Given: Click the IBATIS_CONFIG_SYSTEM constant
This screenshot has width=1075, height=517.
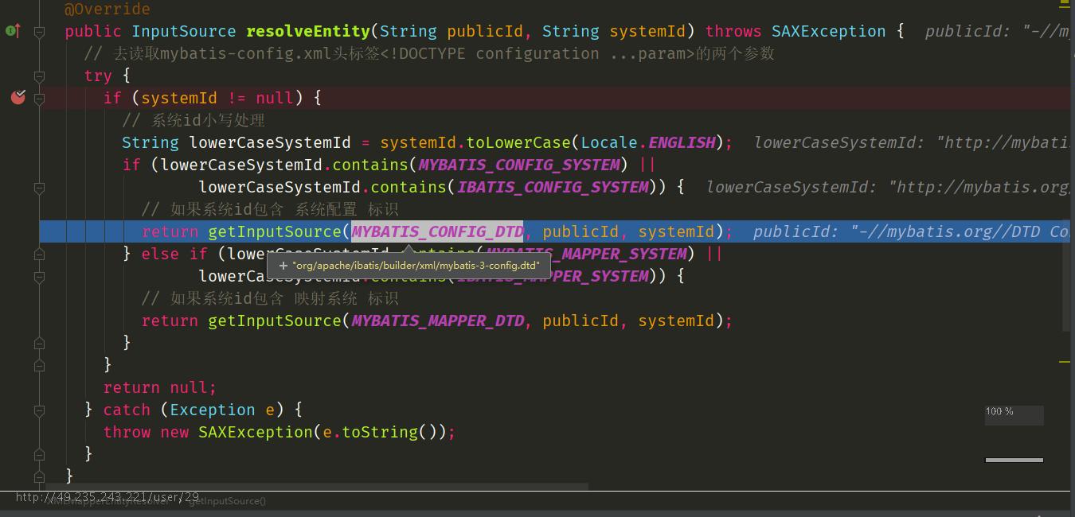Looking at the screenshot, I should pyautogui.click(x=553, y=187).
